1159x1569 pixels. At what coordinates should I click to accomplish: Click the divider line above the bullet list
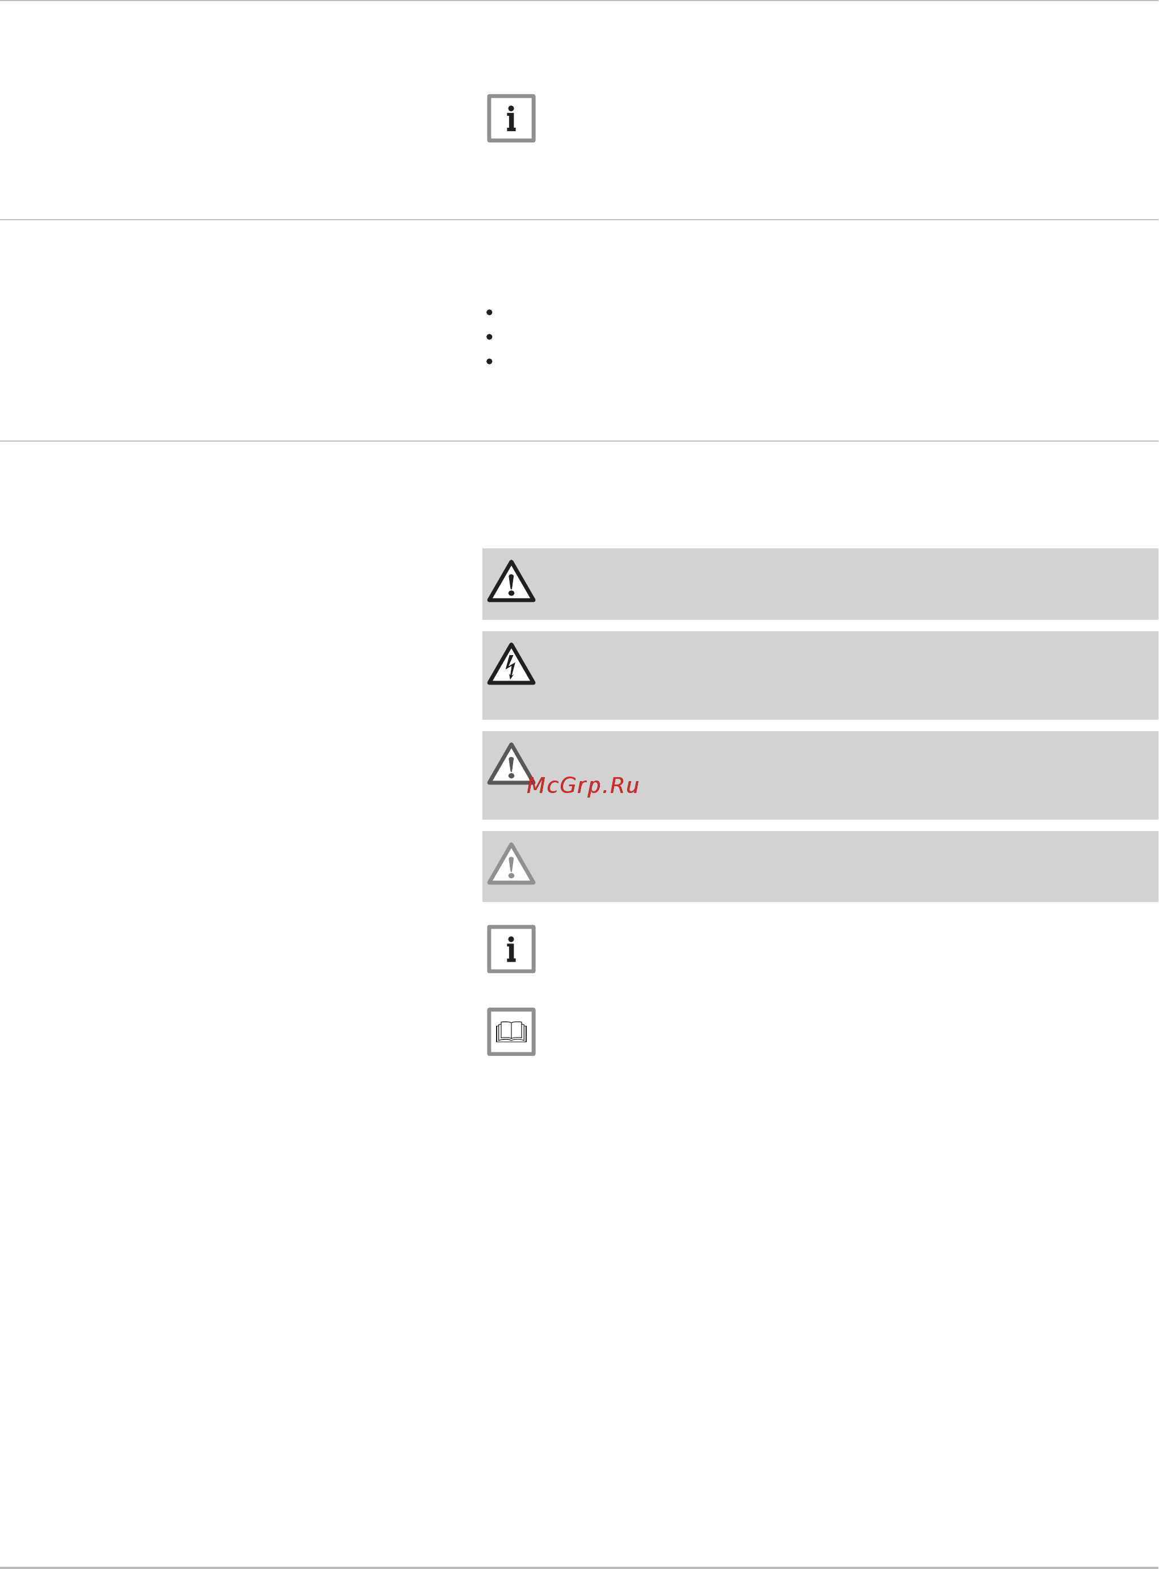579,220
